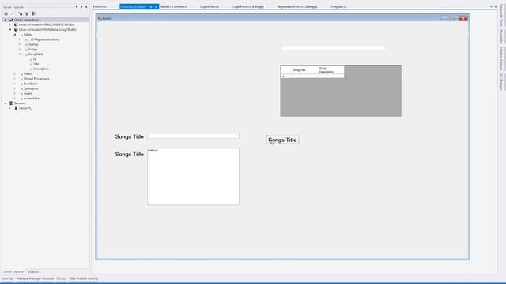The image size is (506, 284).
Task: Click the Songs Title label being dragged
Action: (282, 140)
